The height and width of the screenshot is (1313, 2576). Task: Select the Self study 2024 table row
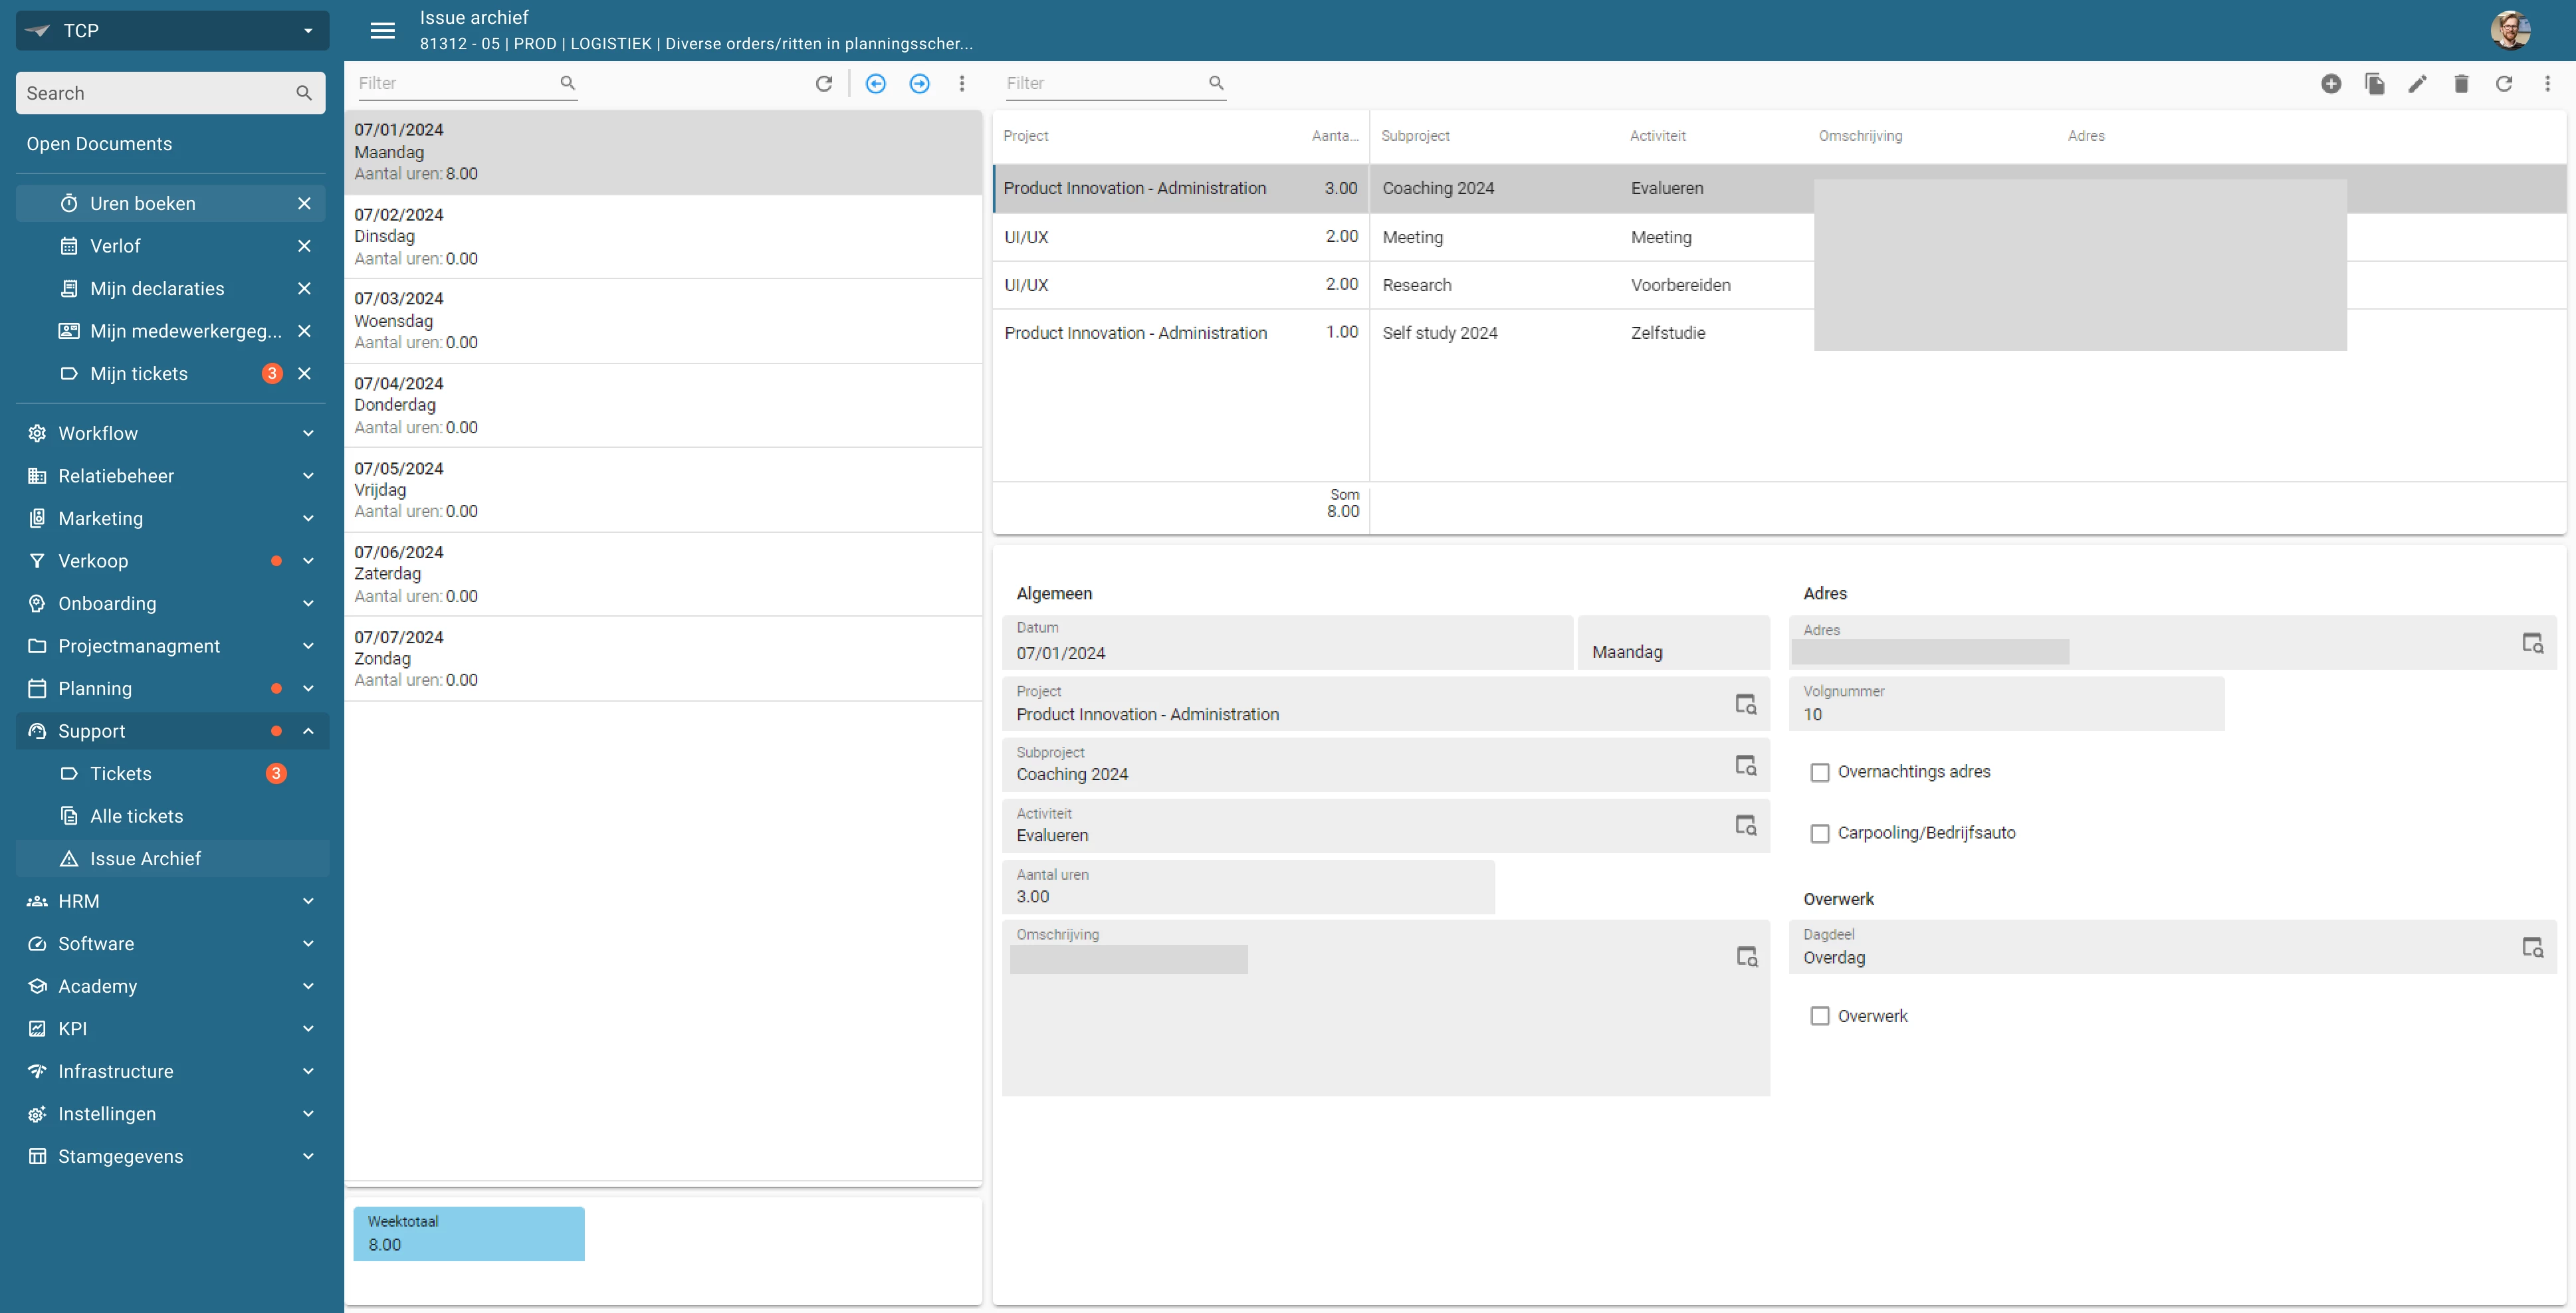pyautogui.click(x=1779, y=333)
